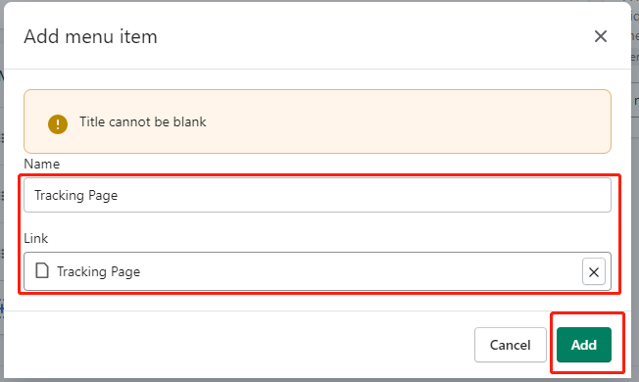The width and height of the screenshot is (639, 382).
Task: Click the yellow warning exclamation icon
Action: 58,123
